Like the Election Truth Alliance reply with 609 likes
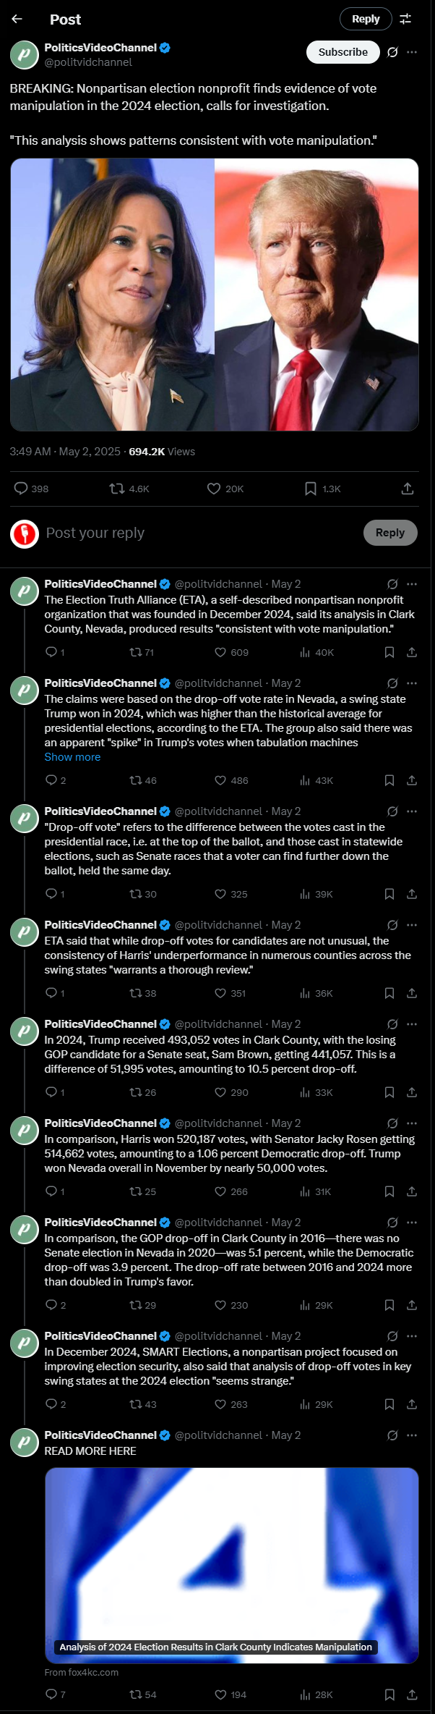 [x=231, y=652]
